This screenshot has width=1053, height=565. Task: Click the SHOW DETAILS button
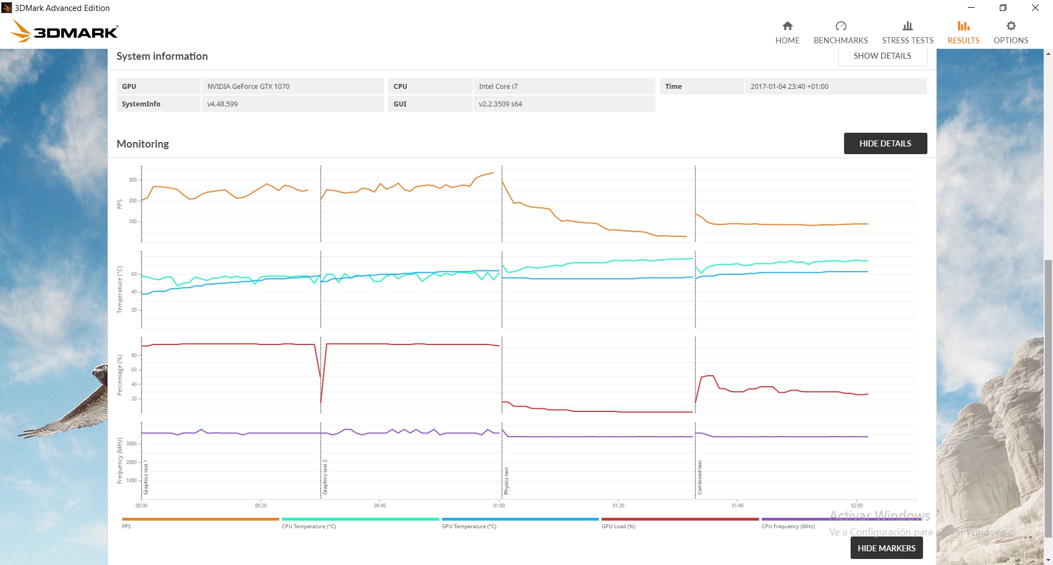point(882,56)
